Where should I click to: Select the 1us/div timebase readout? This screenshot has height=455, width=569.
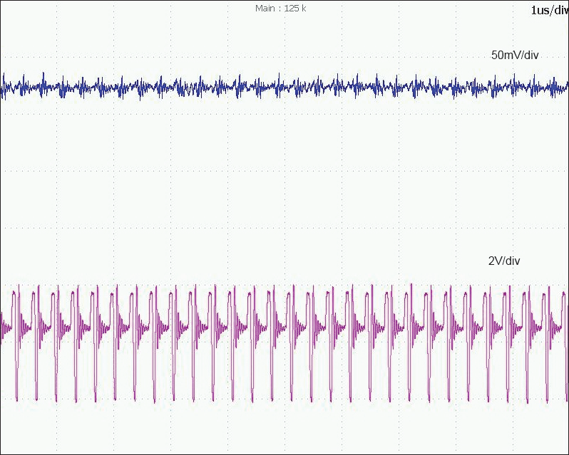pos(549,10)
